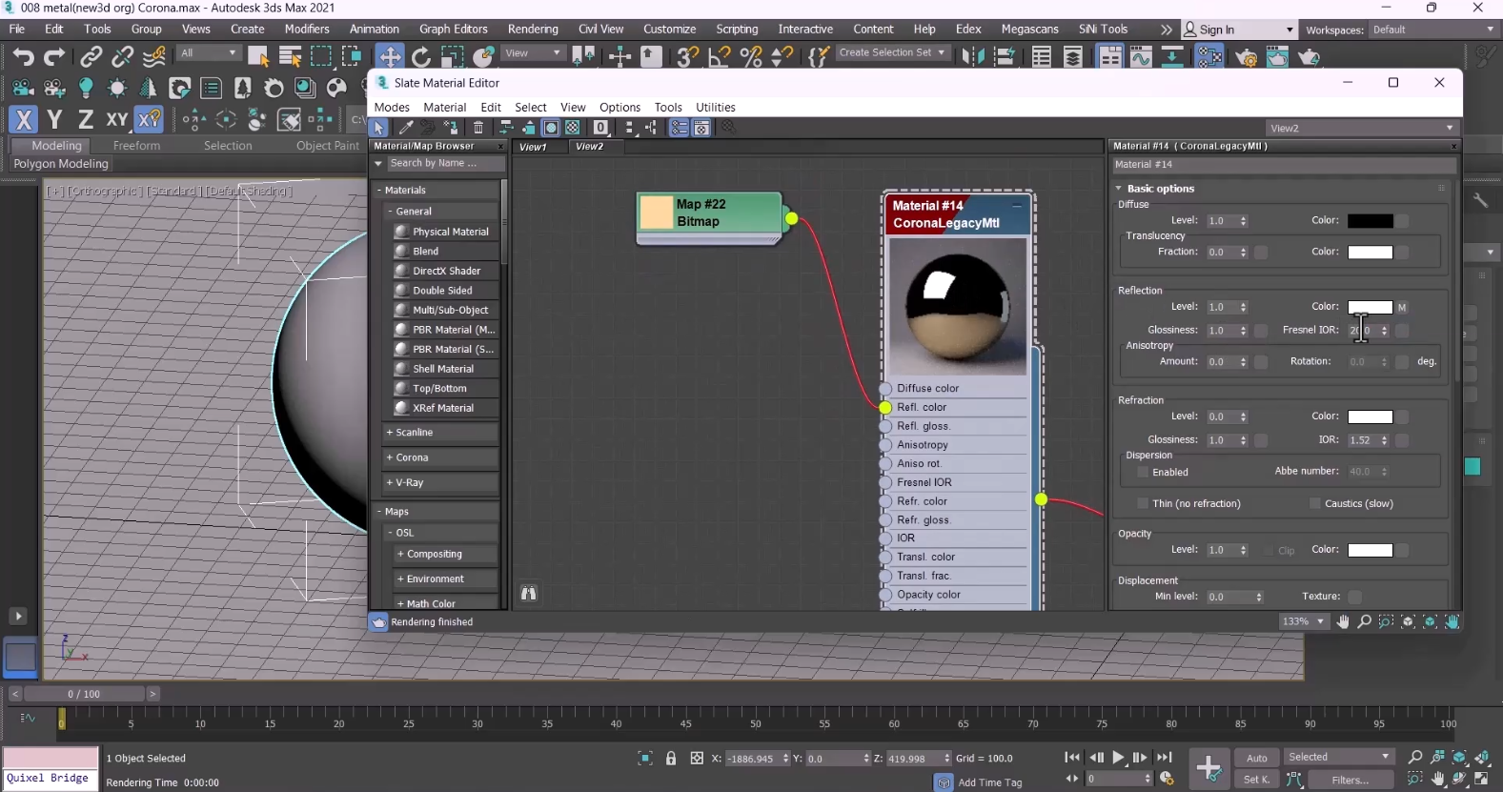Open selection filter All dropdown
Image resolution: width=1503 pixels, height=792 pixels.
point(209,53)
